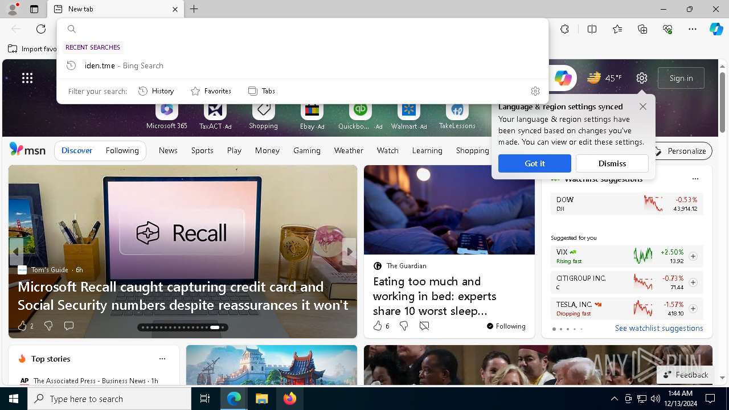Open the 45°F weather widget
This screenshot has height=410, width=729.
coord(605,78)
